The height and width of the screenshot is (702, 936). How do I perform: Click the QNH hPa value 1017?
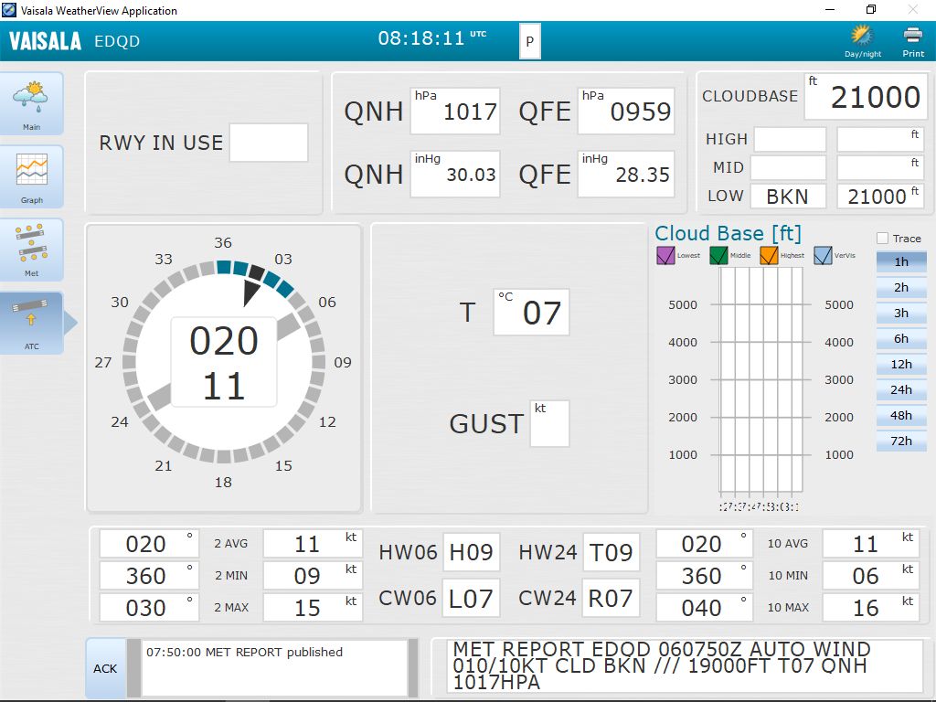coord(455,111)
